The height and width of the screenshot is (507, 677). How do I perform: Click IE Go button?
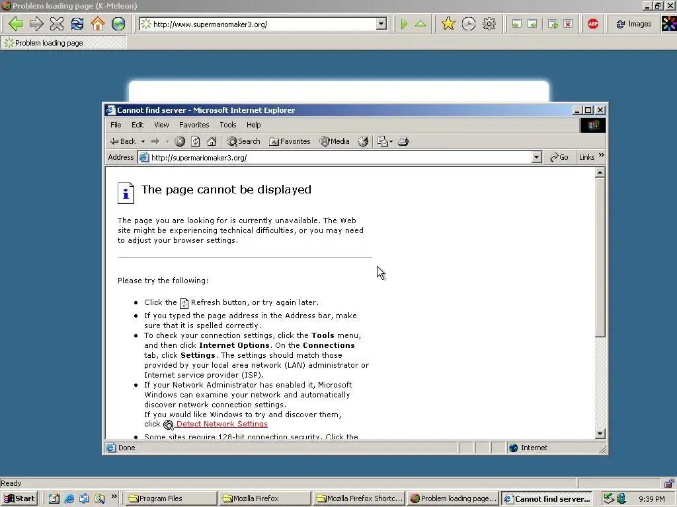coord(559,157)
